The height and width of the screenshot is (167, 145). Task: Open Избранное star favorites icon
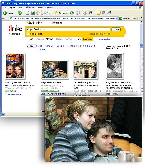pos(56,13)
